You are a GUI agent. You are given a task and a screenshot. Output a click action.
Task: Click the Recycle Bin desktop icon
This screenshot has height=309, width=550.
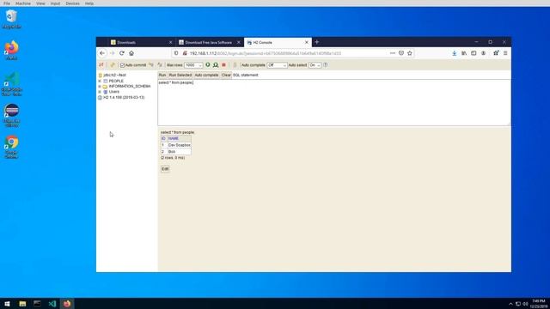pyautogui.click(x=11, y=19)
